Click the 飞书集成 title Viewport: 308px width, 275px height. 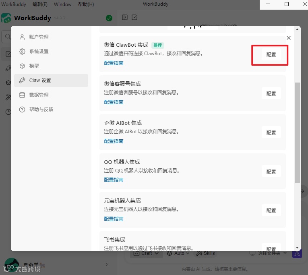114,240
